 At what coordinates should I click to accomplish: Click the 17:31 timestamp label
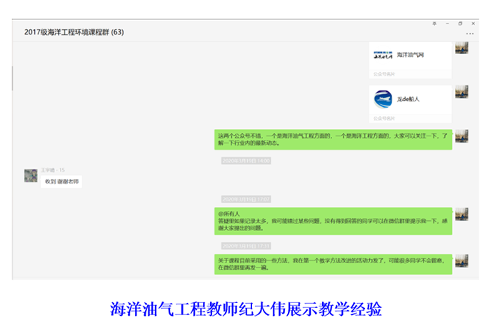point(246,246)
